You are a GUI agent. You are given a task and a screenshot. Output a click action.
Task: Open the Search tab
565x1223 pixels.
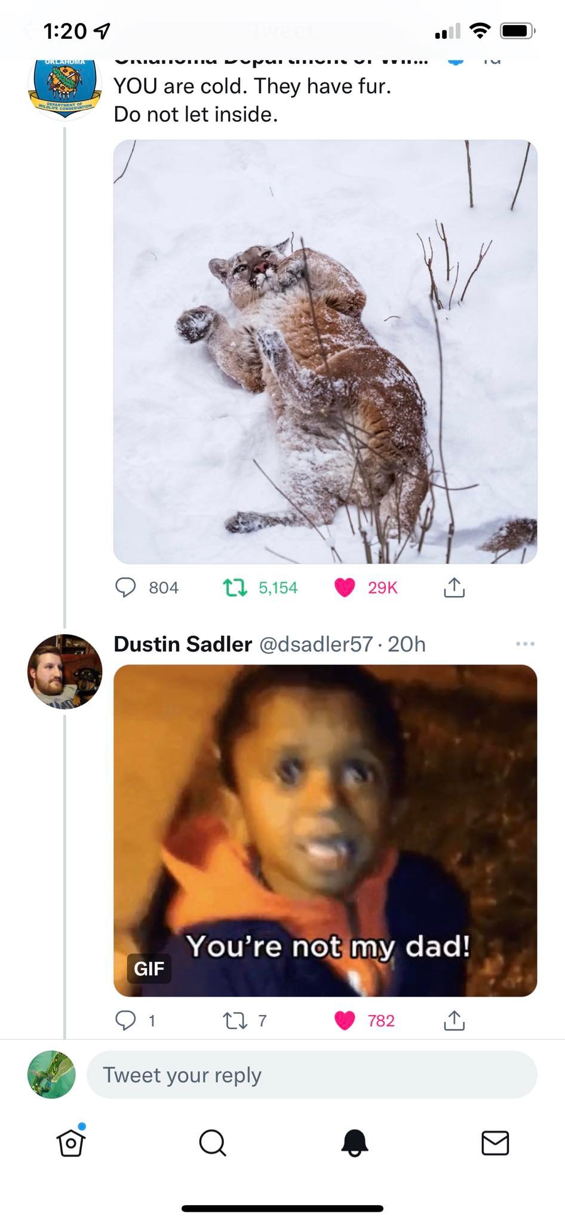(x=212, y=1142)
